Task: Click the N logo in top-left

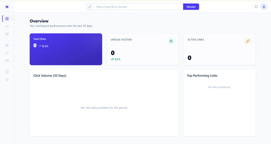Action: [7, 7]
